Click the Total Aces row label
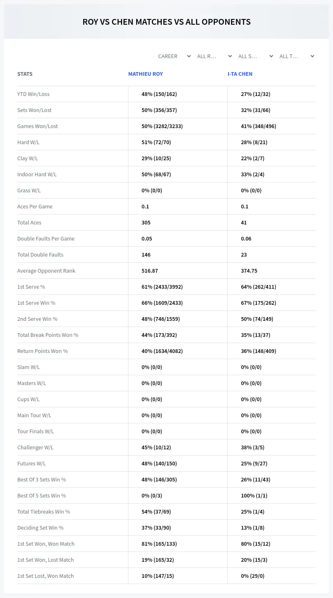 [29, 222]
